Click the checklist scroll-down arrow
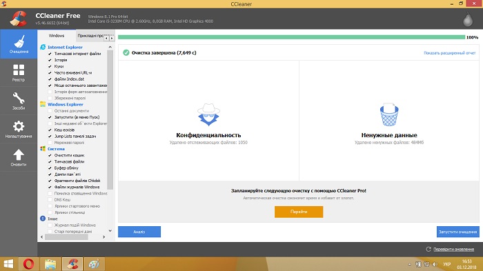The height and width of the screenshot is (271, 483). [110, 230]
